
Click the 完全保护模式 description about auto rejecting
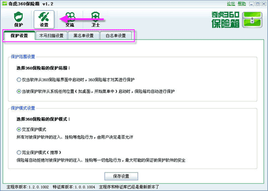101,160
